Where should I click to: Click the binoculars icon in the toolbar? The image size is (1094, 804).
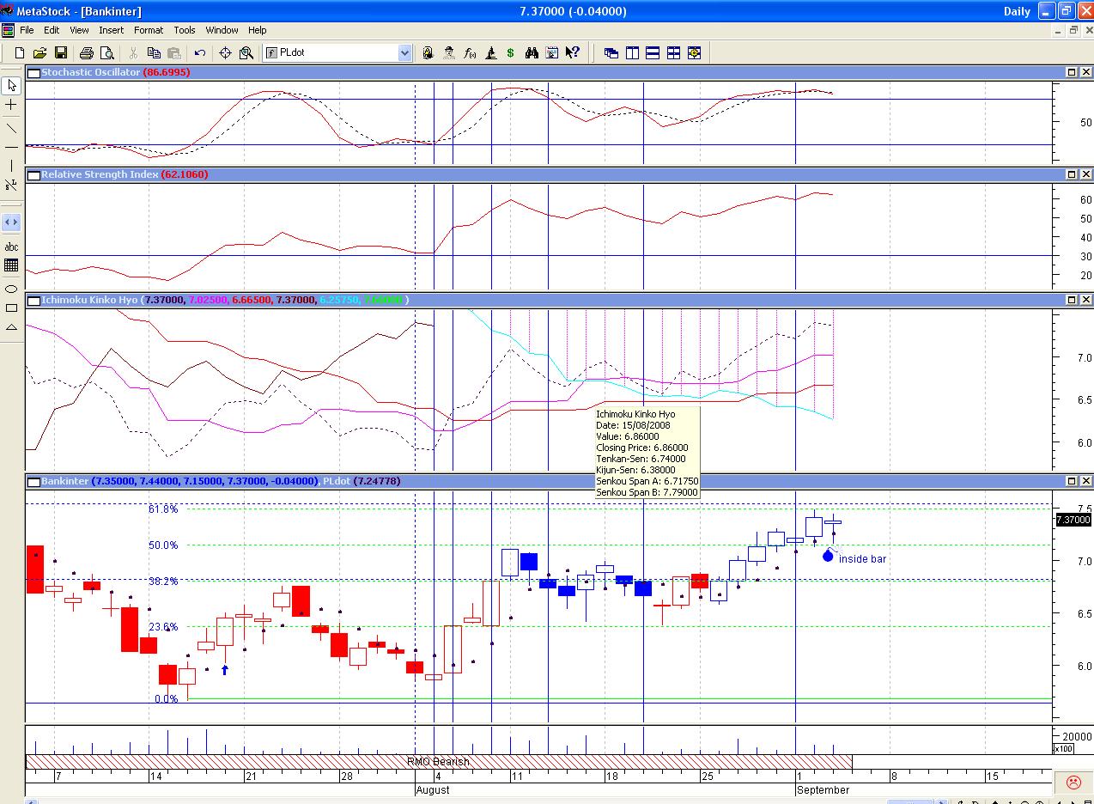[x=532, y=53]
